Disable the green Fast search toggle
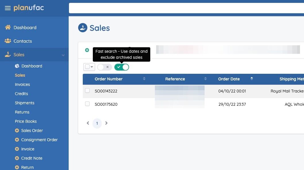Viewport: 304px width, 170px height. (x=122, y=67)
